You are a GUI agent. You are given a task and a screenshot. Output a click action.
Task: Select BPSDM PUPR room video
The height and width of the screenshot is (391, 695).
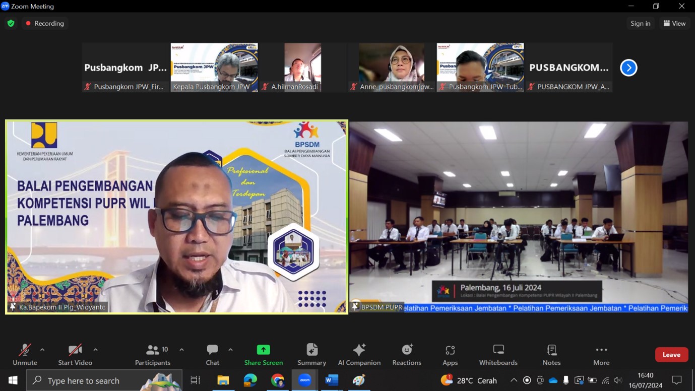point(519,217)
